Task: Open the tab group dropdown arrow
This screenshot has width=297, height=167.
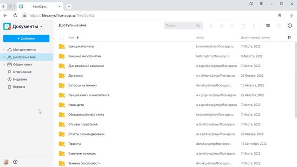Action: (x=10, y=6)
